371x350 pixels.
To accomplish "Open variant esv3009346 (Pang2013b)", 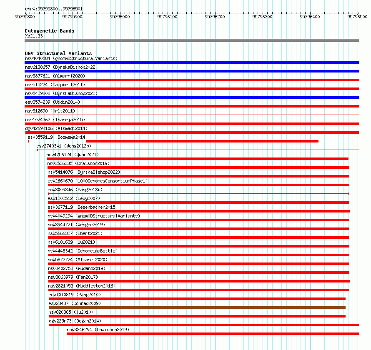I will pos(75,190).
